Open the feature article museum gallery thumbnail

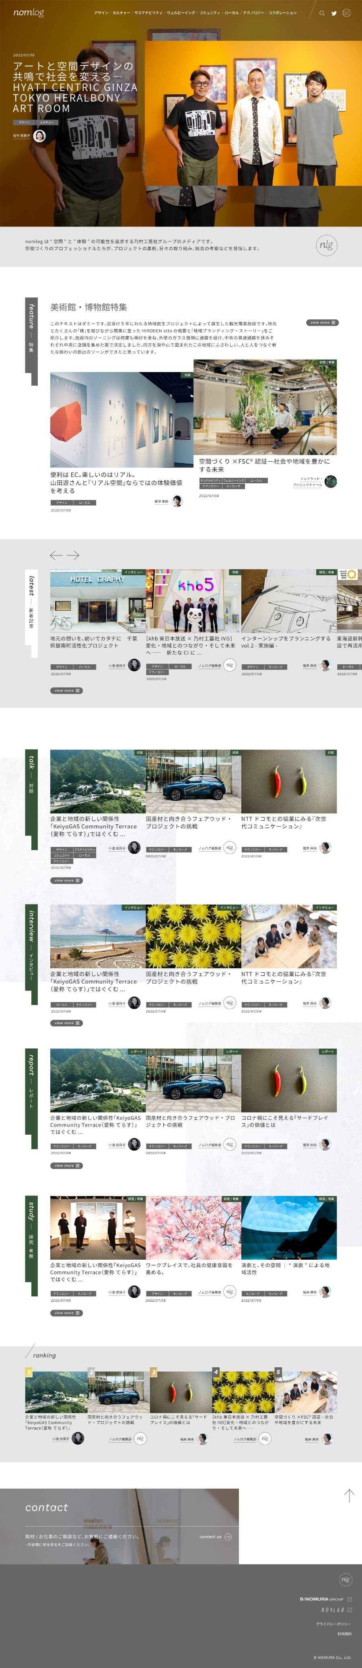pyautogui.click(x=121, y=420)
